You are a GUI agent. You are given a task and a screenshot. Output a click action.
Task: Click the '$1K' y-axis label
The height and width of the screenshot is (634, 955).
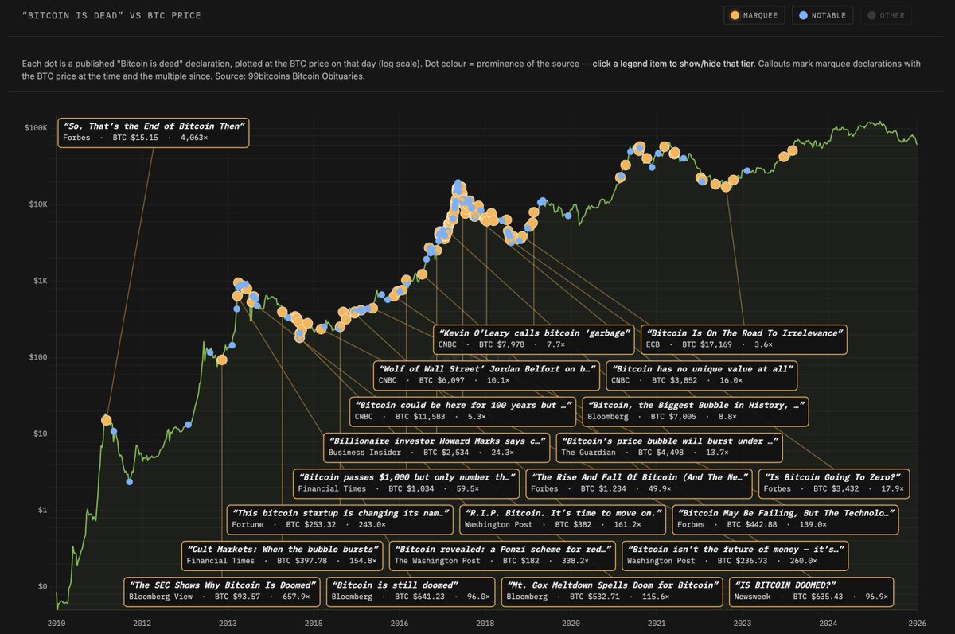click(41, 281)
